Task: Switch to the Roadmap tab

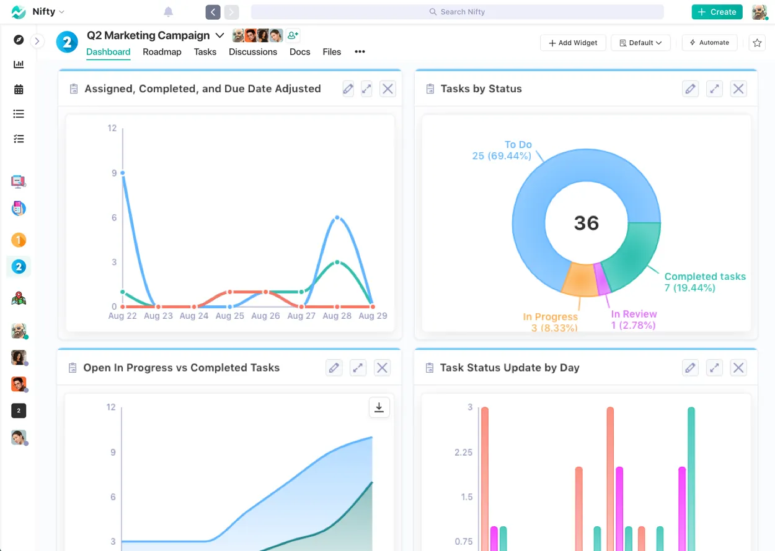Action: tap(162, 52)
